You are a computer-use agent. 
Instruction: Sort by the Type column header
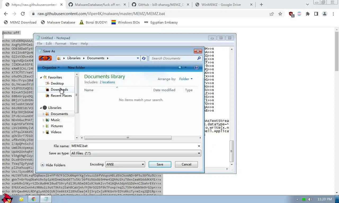tap(189, 90)
